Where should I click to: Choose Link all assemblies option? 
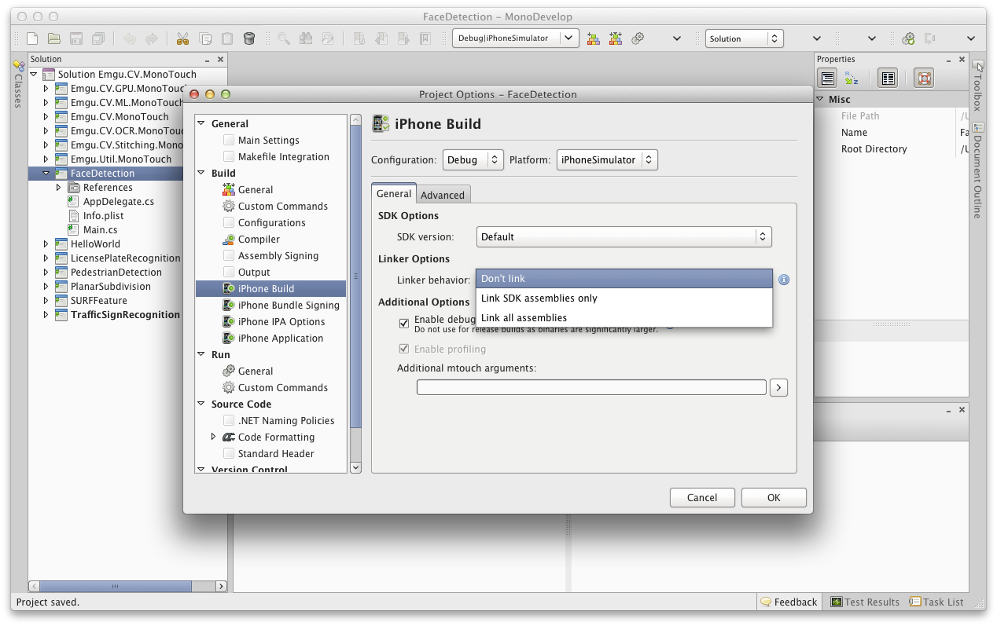(625, 318)
